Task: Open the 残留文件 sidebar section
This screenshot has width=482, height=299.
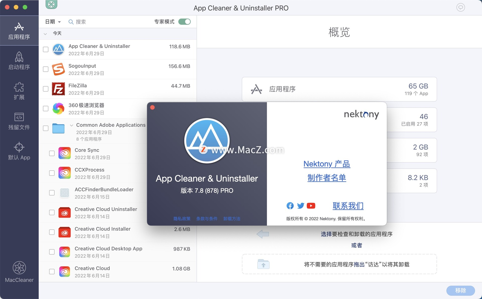Action: click(19, 121)
